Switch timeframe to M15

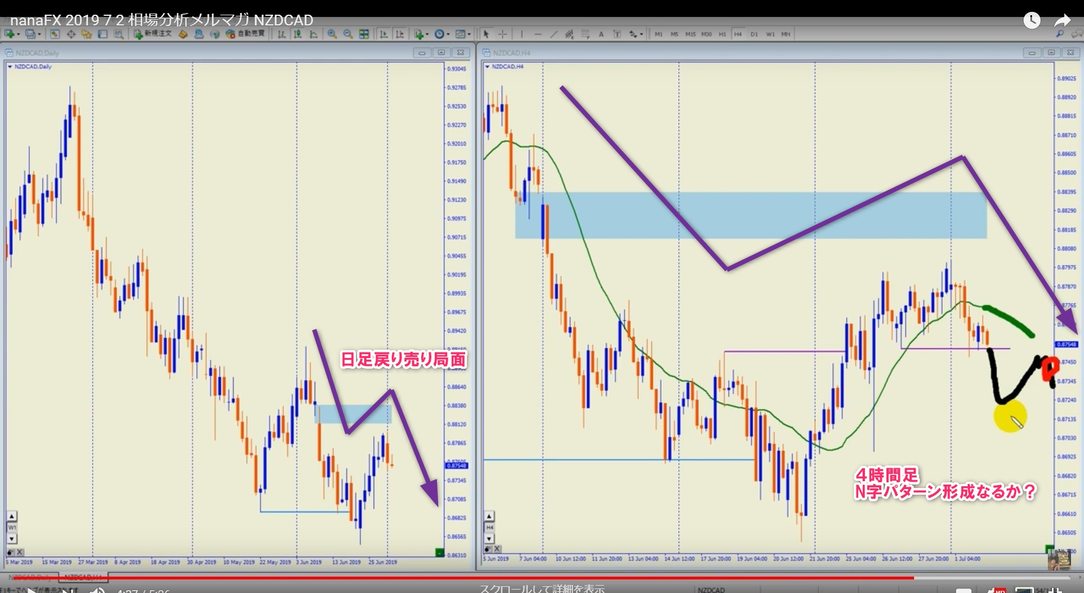[690, 34]
